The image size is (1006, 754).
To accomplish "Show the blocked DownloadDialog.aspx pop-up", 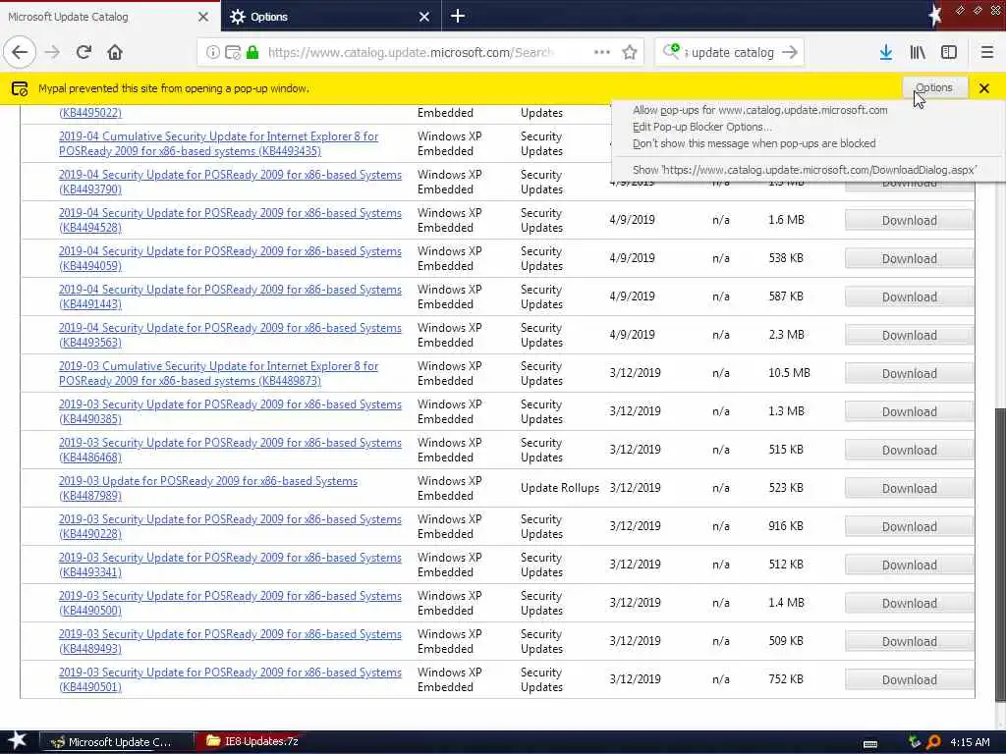I will point(804,170).
